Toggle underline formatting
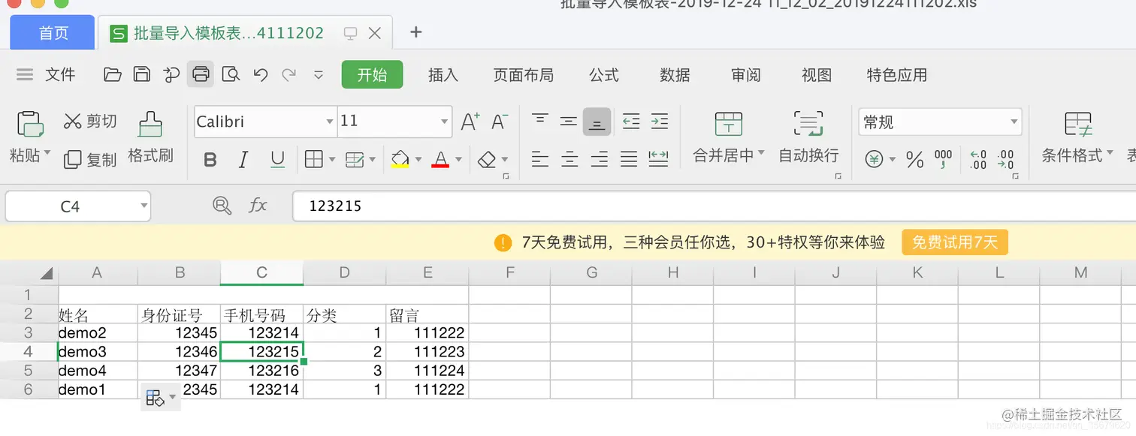The image size is (1136, 436). [x=276, y=159]
